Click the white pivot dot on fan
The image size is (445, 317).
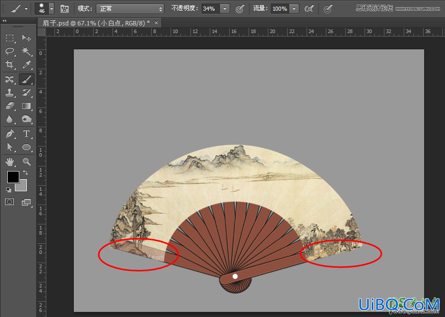[x=235, y=276]
